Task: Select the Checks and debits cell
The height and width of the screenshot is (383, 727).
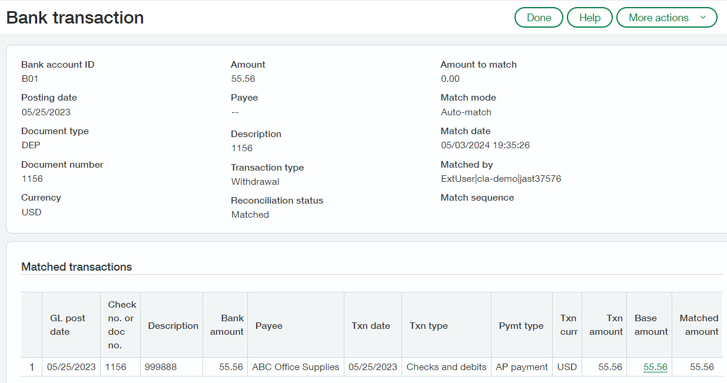Action: click(446, 367)
